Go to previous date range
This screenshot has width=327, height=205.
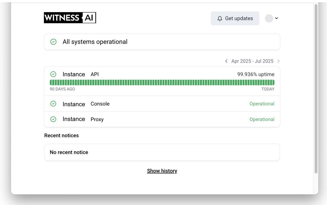coord(226,61)
